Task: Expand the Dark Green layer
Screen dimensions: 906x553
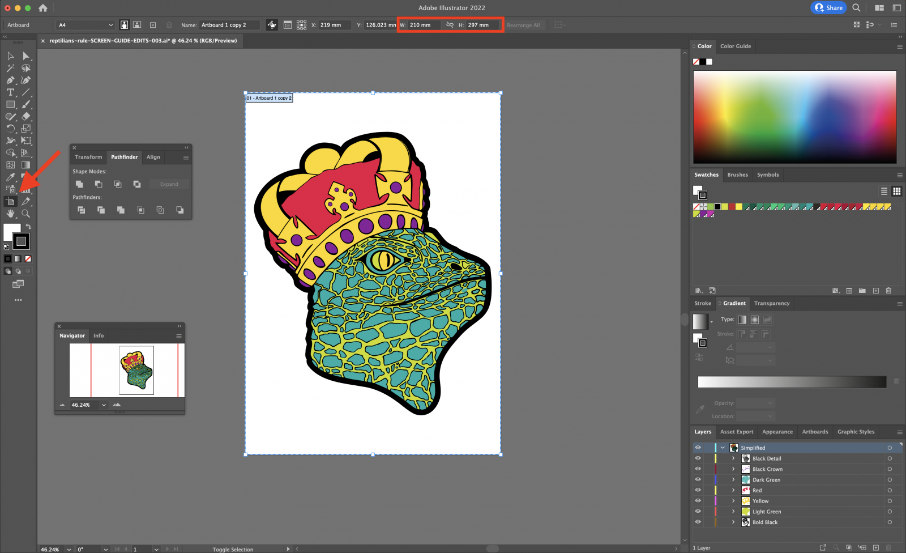Action: click(x=734, y=479)
